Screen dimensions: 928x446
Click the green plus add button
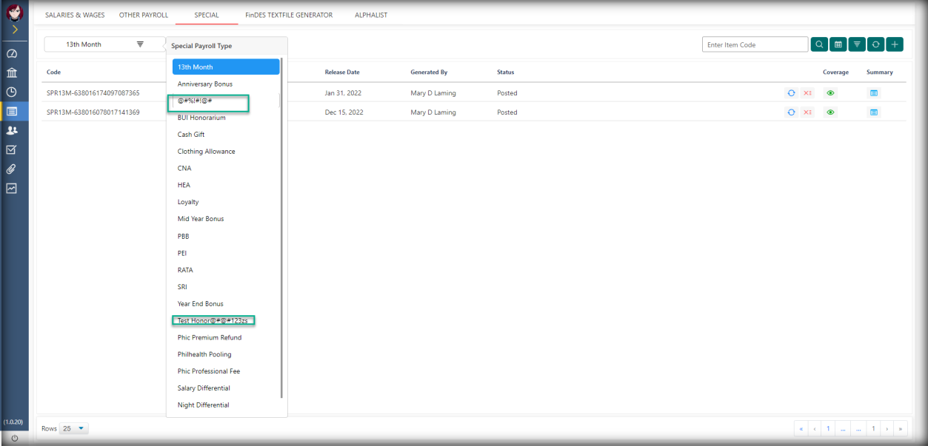(x=895, y=44)
